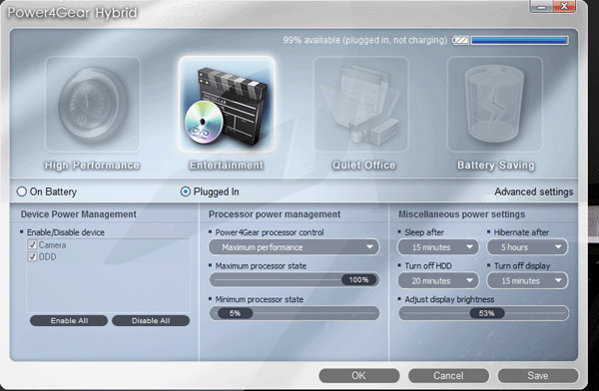599x391 pixels.
Task: Open the Turn off display dropdown
Action: [527, 281]
